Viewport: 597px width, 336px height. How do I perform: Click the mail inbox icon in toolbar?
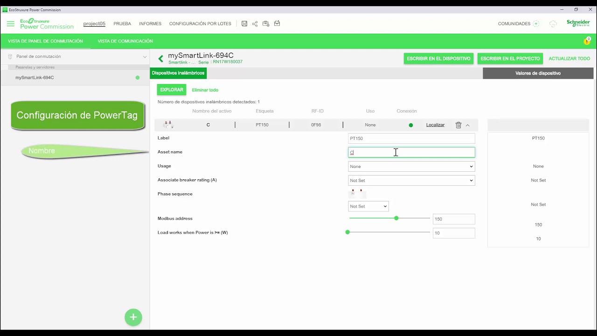click(277, 24)
